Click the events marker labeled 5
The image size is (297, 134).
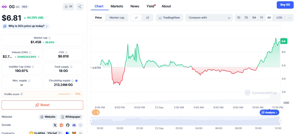(96, 113)
